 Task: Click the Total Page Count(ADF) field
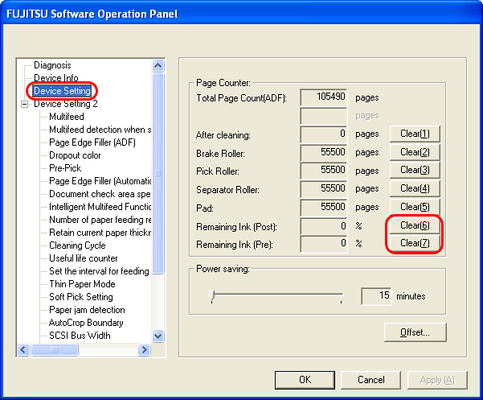[x=324, y=97]
